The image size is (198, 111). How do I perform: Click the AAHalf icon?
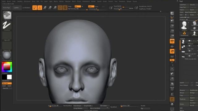(x=172, y=36)
